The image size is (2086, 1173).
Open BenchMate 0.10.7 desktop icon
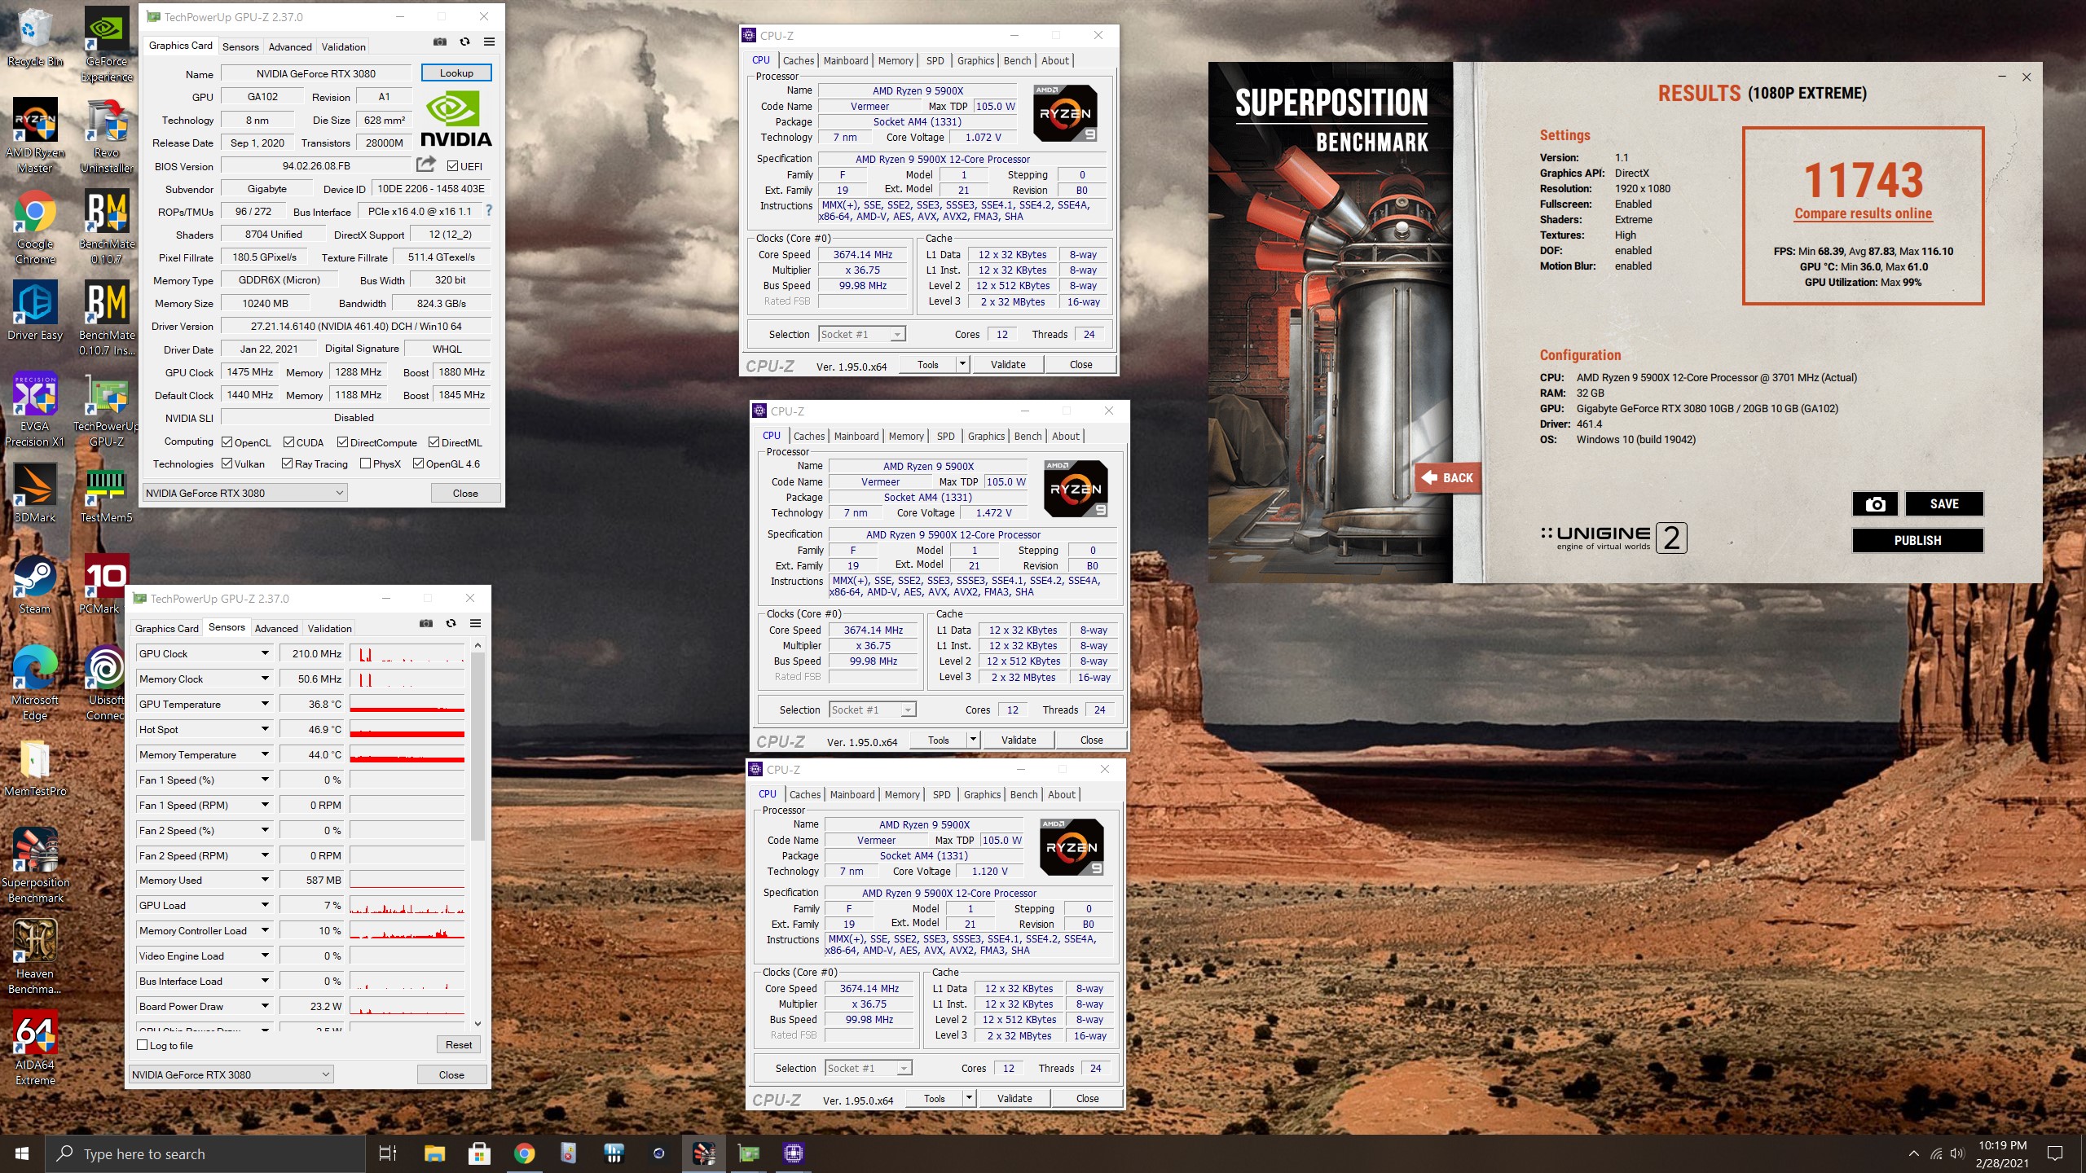point(107,227)
